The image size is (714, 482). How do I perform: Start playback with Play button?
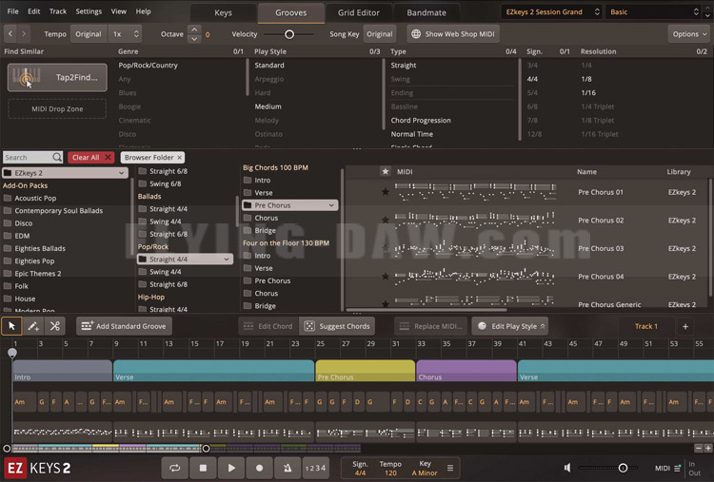231,468
